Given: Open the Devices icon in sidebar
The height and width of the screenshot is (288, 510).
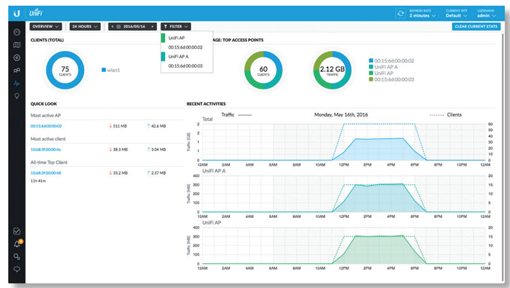Looking at the screenshot, I should (x=17, y=57).
